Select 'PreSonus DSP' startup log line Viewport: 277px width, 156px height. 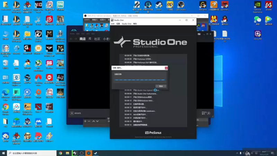(x=145, y=62)
